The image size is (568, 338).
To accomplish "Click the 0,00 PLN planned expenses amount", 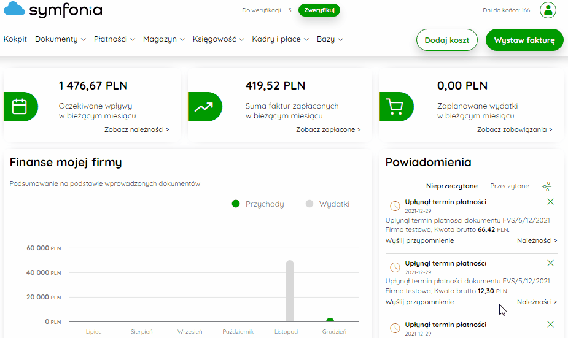I will pos(462,86).
